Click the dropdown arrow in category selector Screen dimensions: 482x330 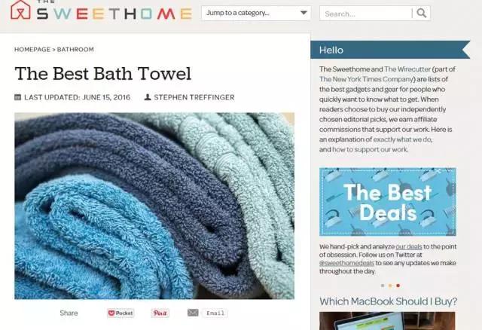point(304,13)
